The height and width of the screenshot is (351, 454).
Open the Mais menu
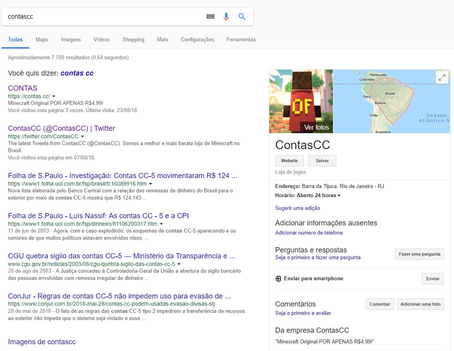pyautogui.click(x=162, y=40)
